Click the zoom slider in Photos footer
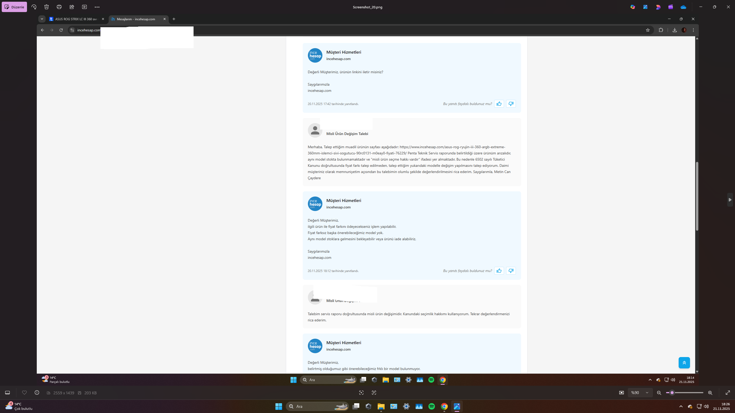This screenshot has height=413, width=735. pyautogui.click(x=685, y=393)
